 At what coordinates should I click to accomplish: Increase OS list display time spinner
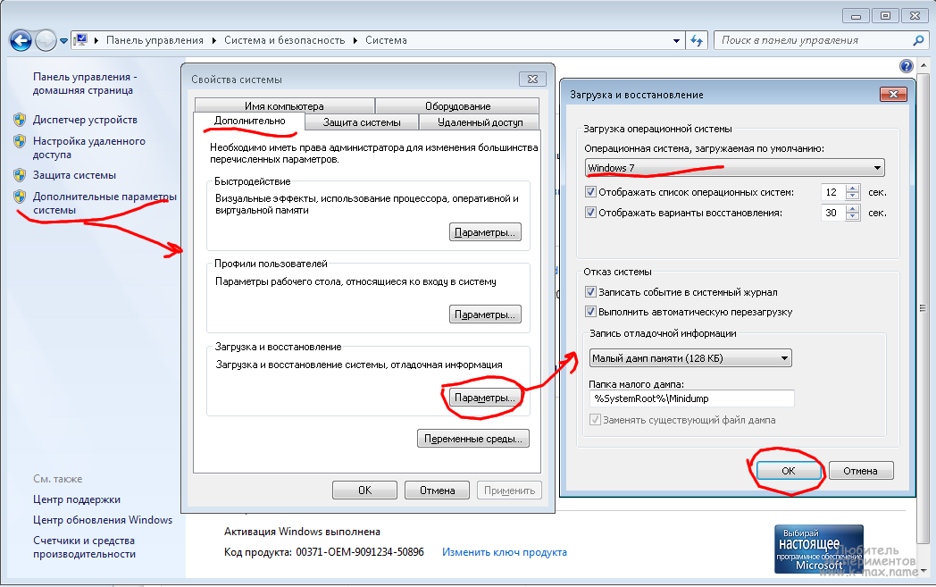tap(853, 189)
